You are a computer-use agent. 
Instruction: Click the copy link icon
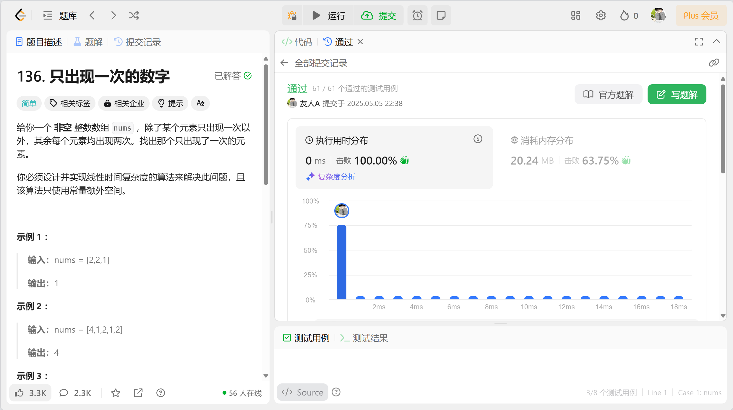pyautogui.click(x=714, y=63)
